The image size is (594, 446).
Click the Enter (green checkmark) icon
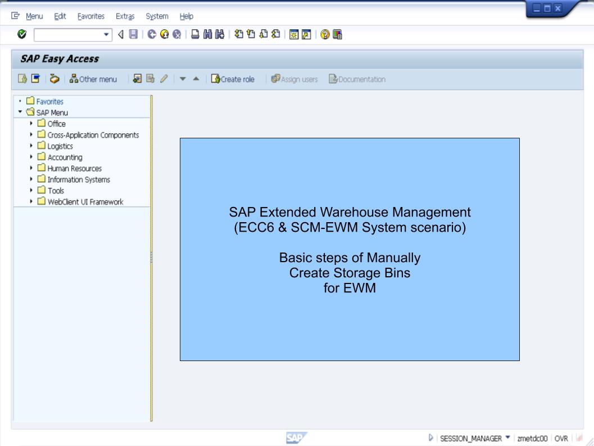click(21, 35)
